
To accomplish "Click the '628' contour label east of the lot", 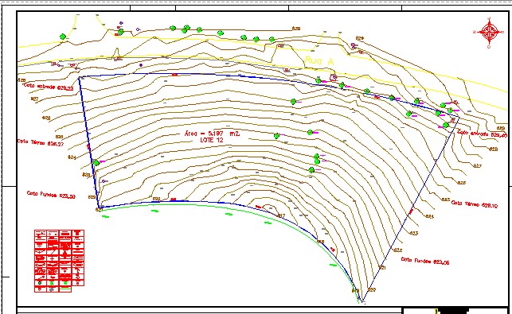I will (x=494, y=149).
